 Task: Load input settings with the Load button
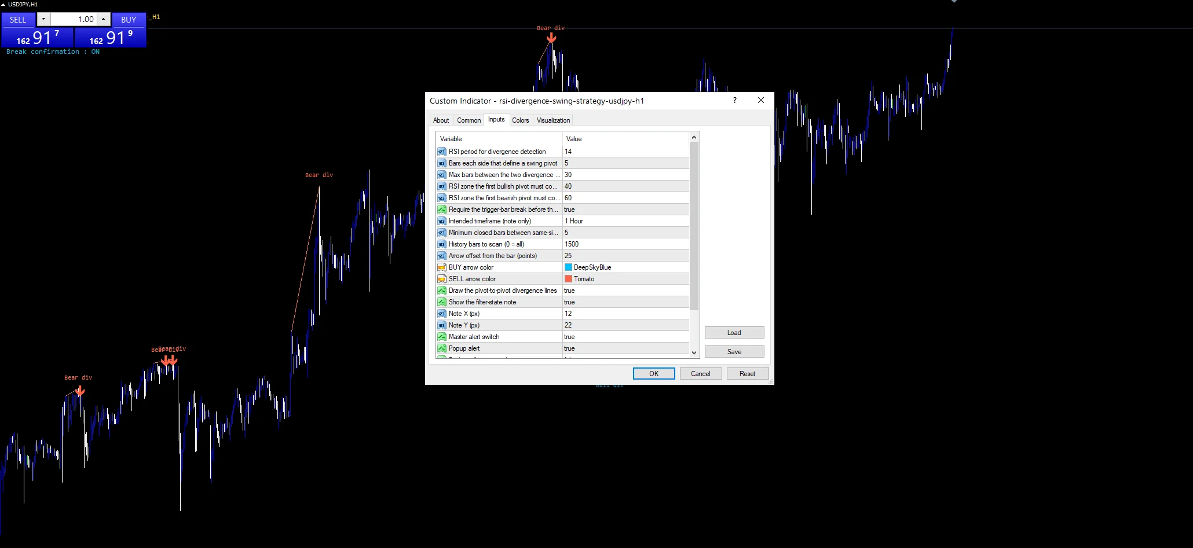coord(734,333)
